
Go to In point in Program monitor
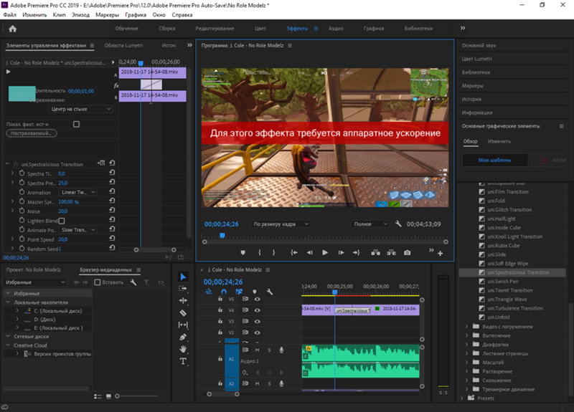click(294, 253)
